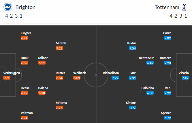The width and height of the screenshot is (192, 123).
Task: Open the Tottenham team name link
Action: [167, 7]
